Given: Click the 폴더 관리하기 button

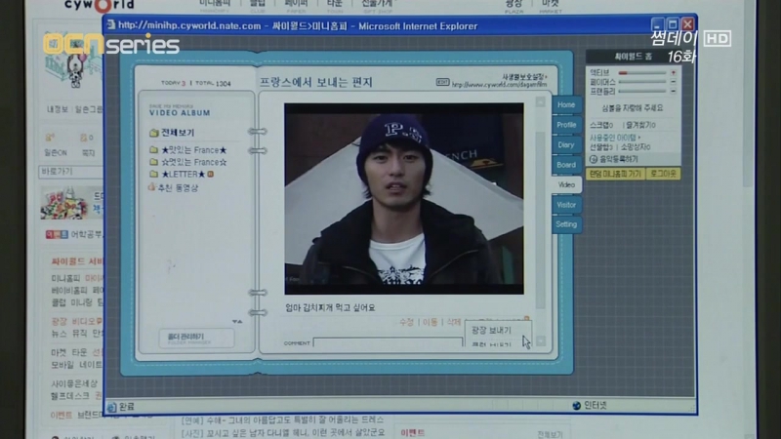Looking at the screenshot, I should (196, 338).
